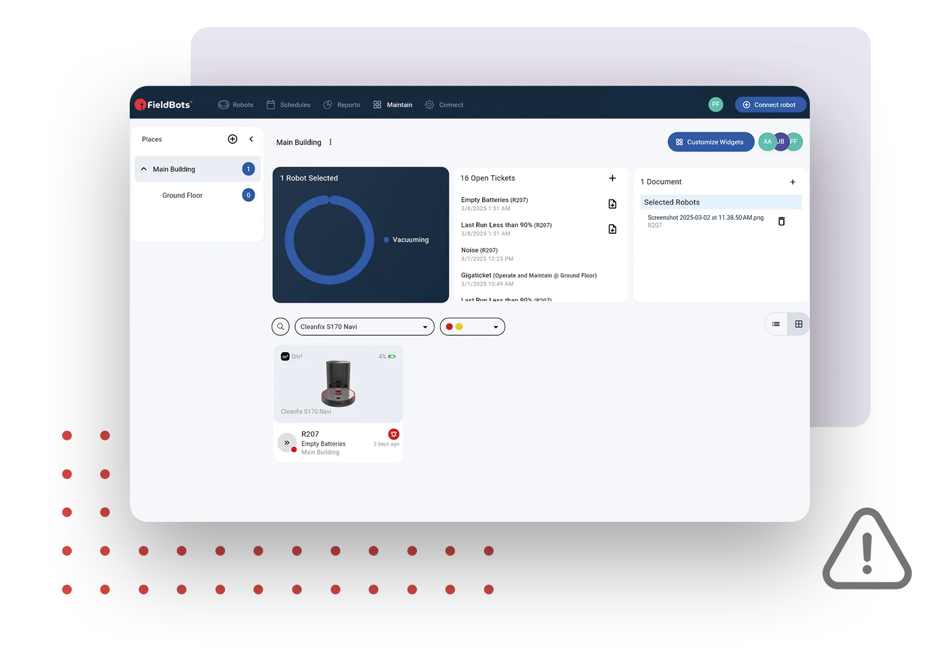Image resolution: width=942 pixels, height=665 pixels.
Task: Click the Cleanfix S170 Navi robot image
Action: click(x=338, y=384)
